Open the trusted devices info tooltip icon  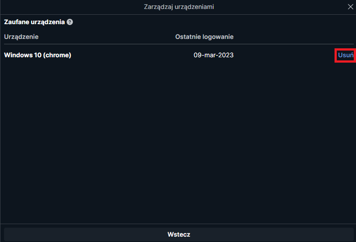coord(70,22)
